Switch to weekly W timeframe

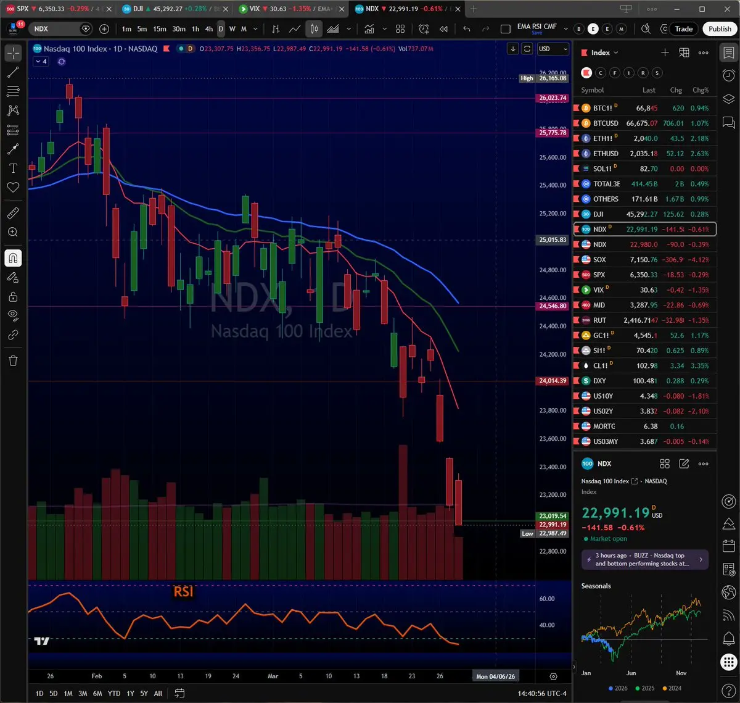(x=232, y=29)
